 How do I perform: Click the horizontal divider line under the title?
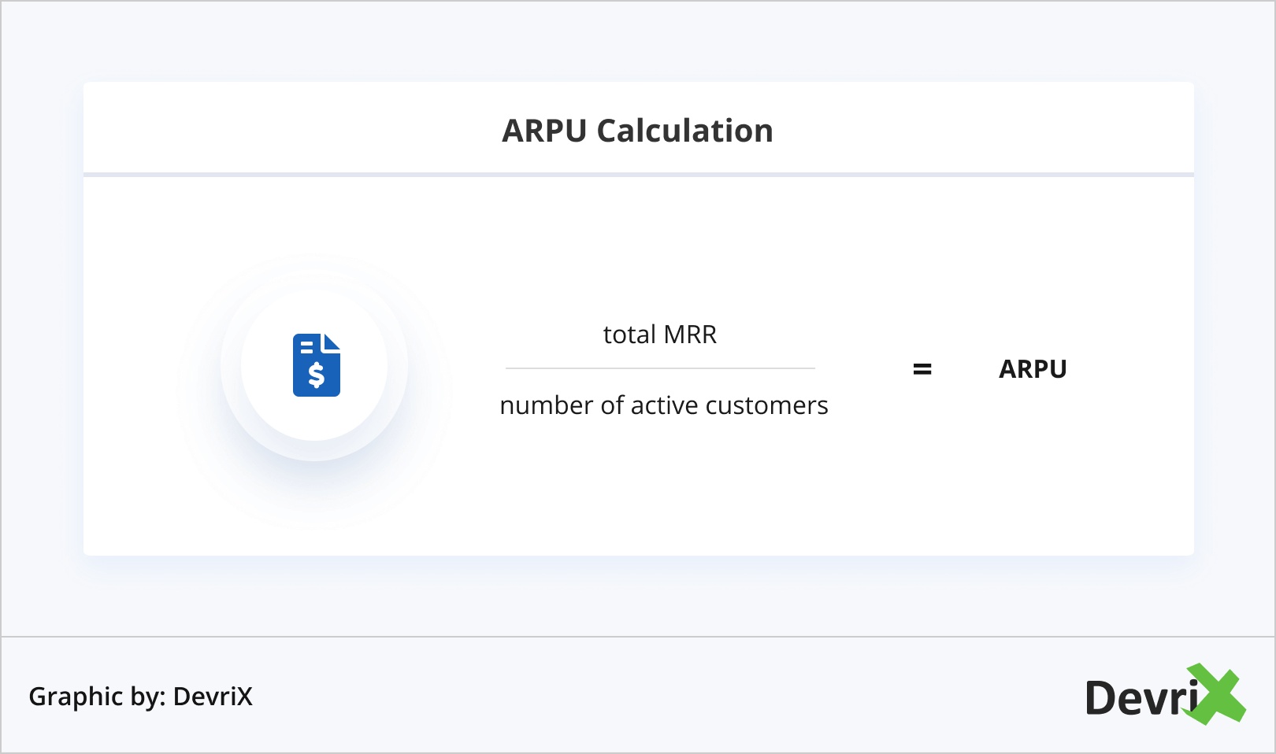638,174
